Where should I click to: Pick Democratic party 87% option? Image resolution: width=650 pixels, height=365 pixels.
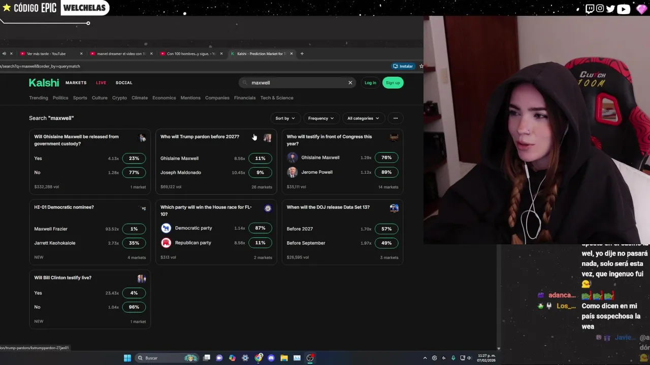[x=260, y=228]
